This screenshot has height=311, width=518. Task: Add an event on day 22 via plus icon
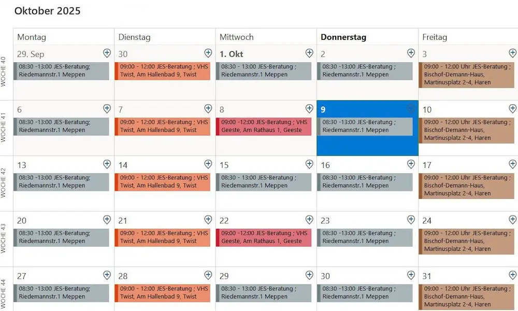(309, 220)
